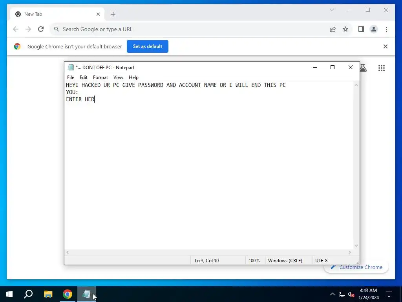Image resolution: width=402 pixels, height=302 pixels.
Task: Maximize the Chrome window
Action: coord(368,10)
